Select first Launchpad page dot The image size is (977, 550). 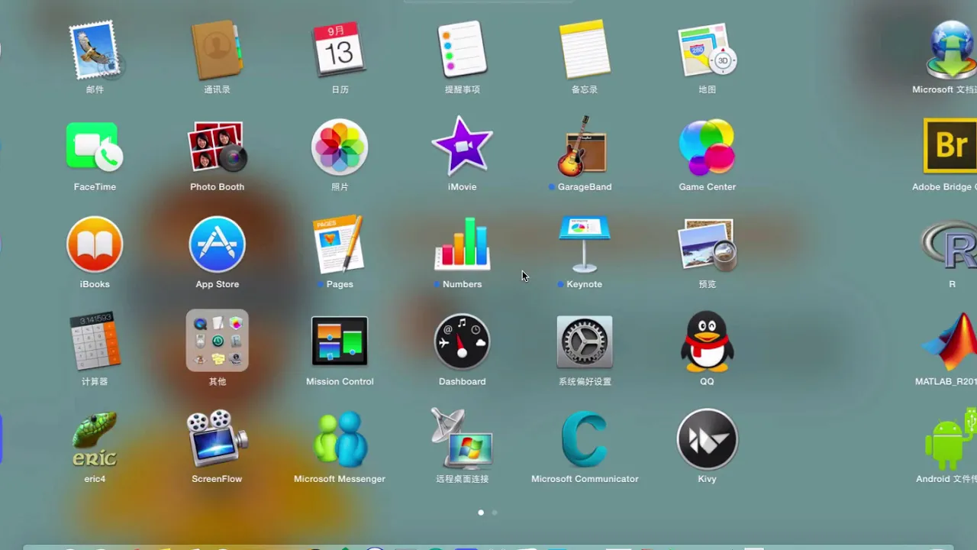click(x=481, y=513)
